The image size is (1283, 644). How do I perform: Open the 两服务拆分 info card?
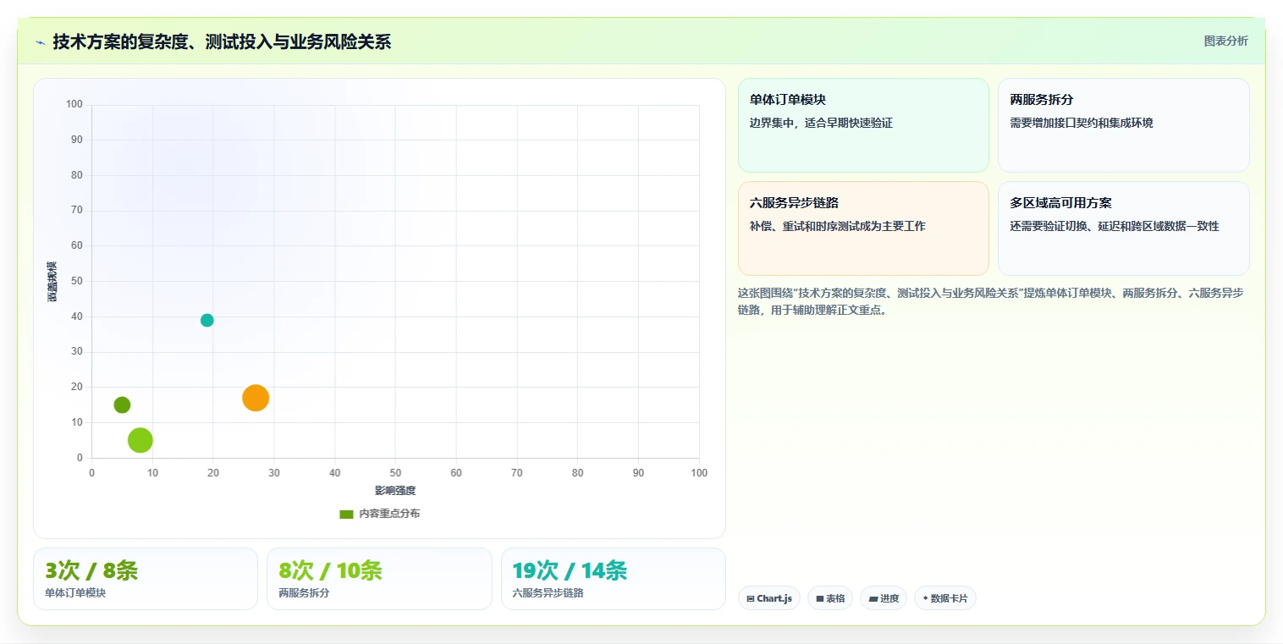1124,125
